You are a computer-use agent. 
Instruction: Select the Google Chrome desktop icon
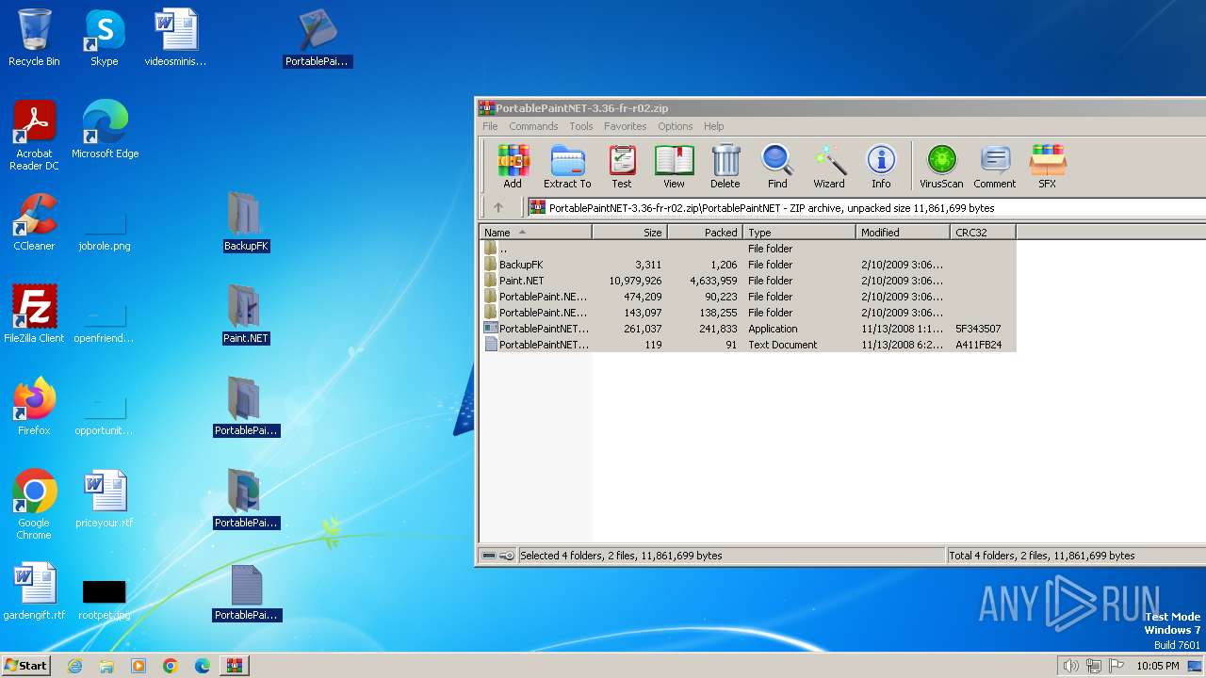(34, 505)
